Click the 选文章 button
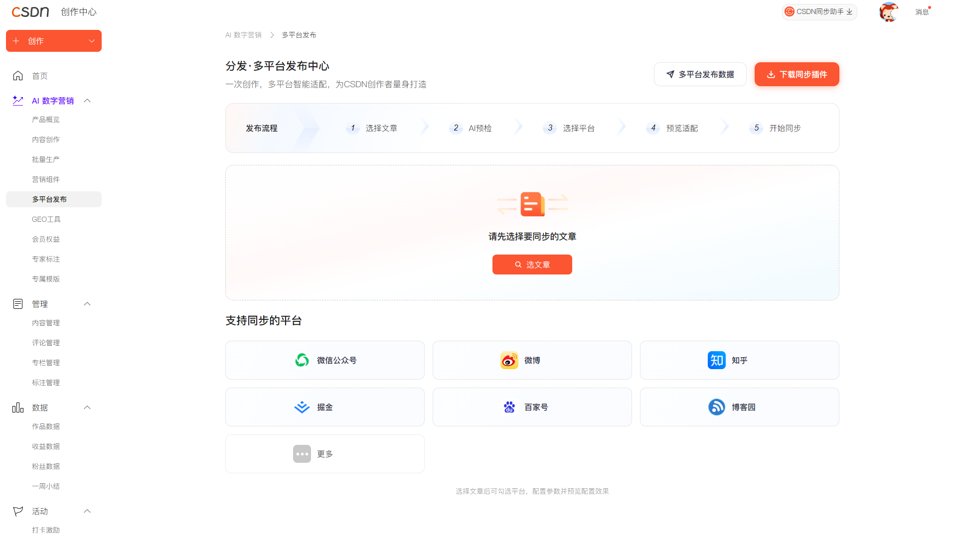 (x=532, y=265)
